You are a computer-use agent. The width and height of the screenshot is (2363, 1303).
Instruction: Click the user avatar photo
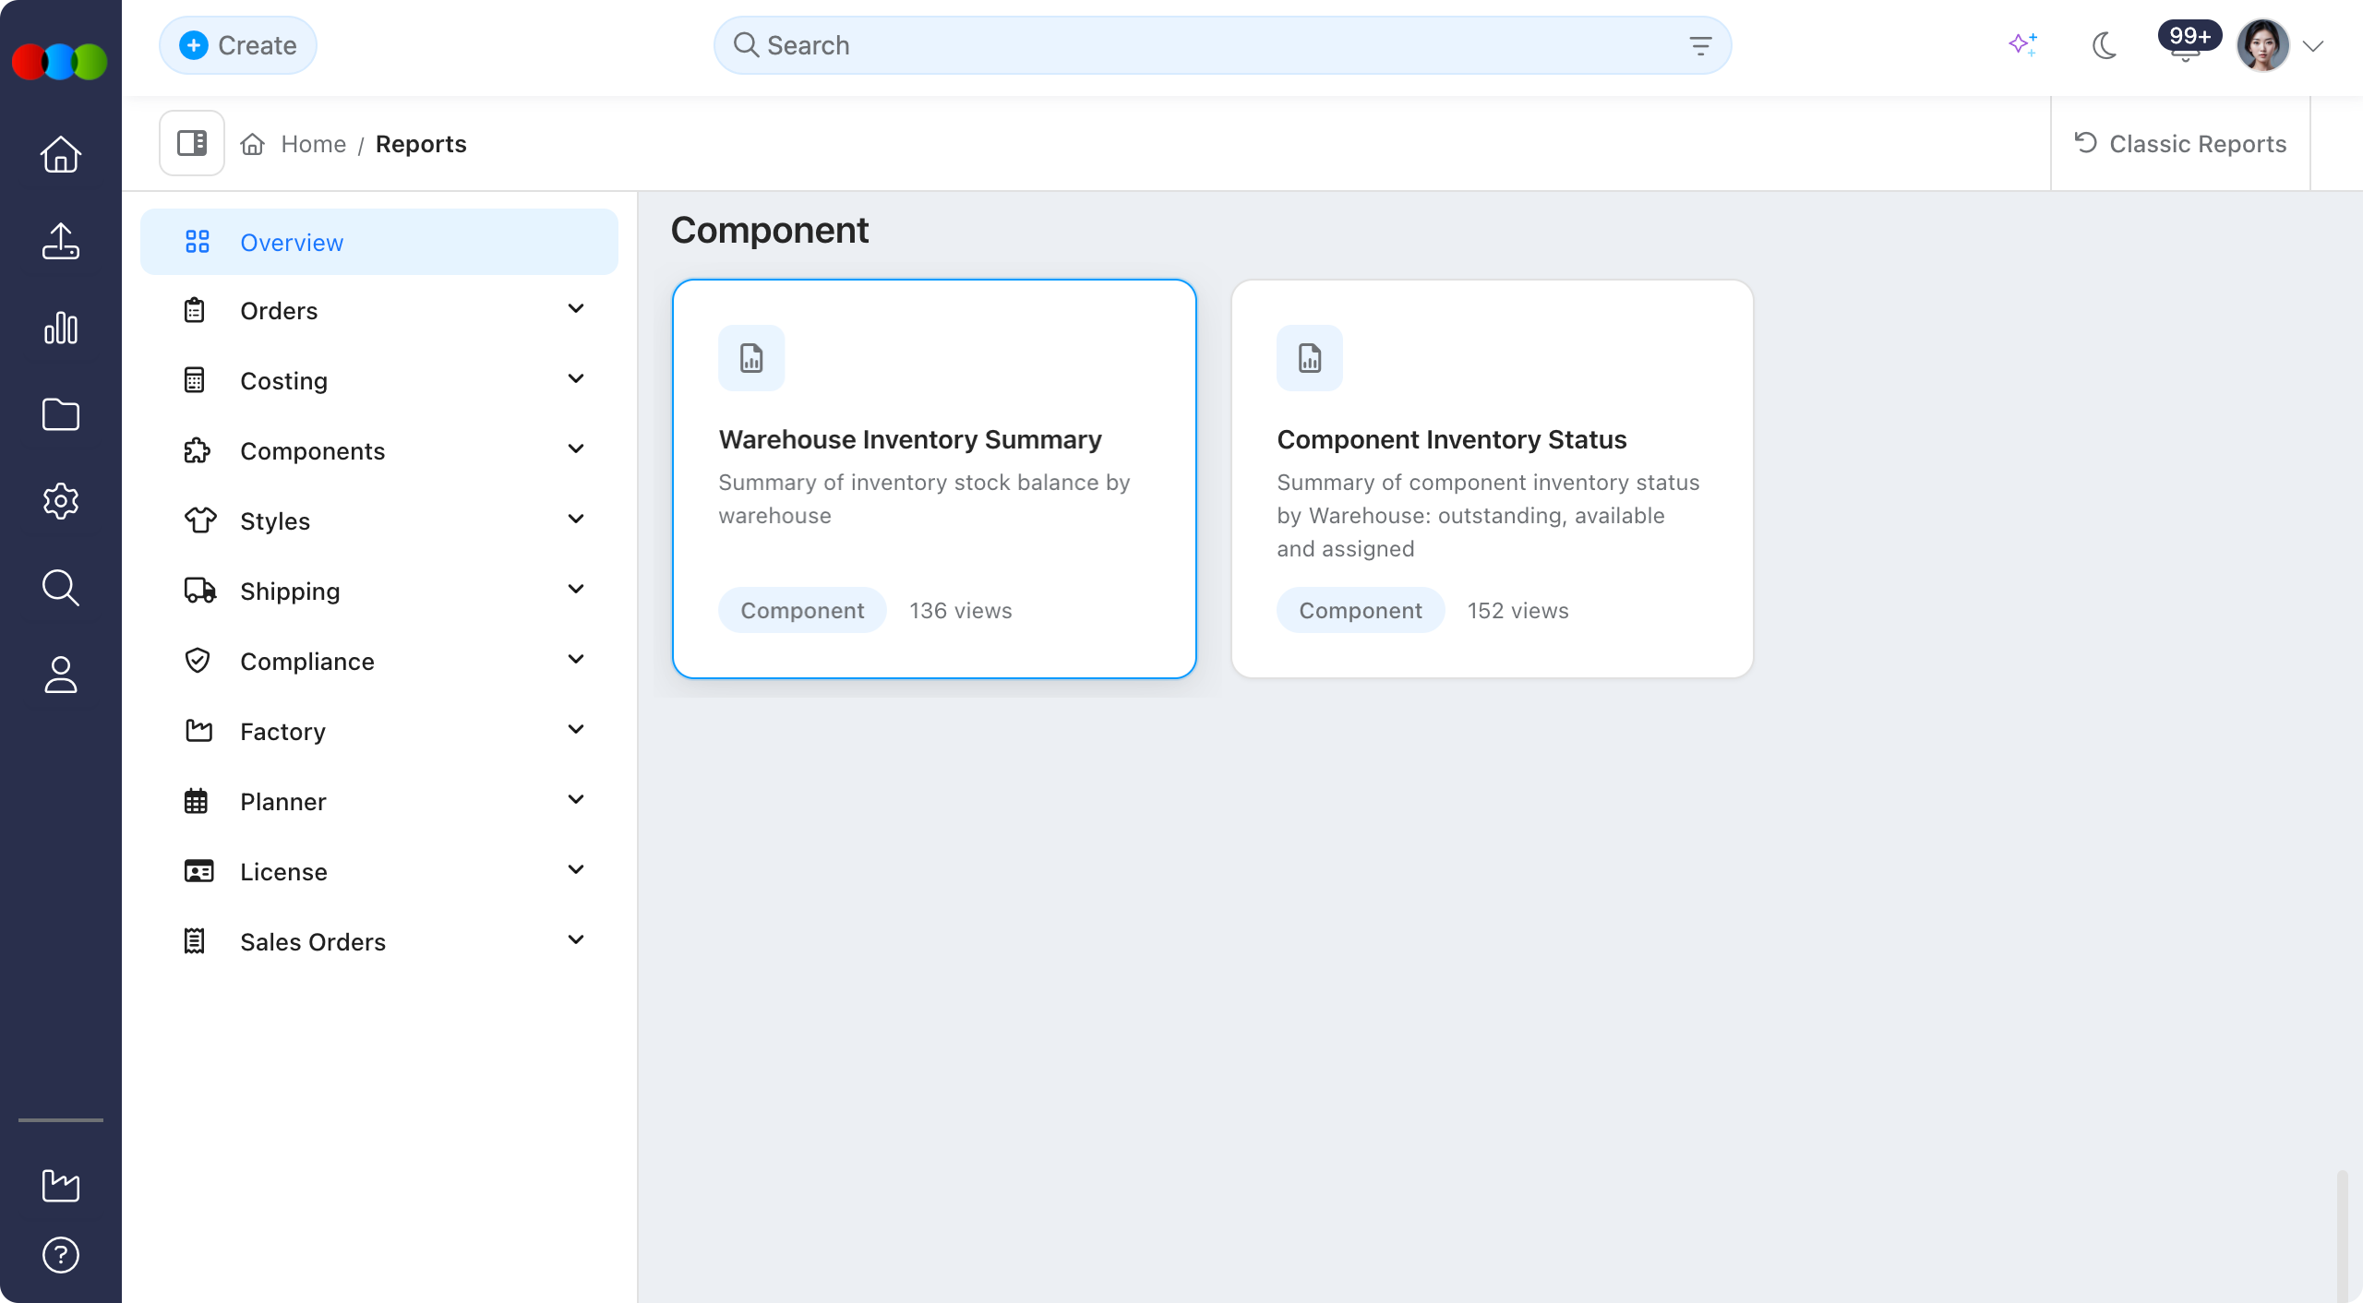click(x=2262, y=45)
